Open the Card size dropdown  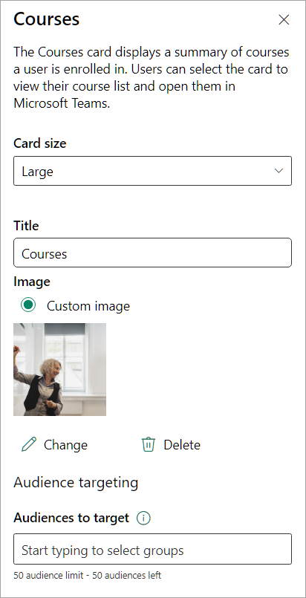(152, 171)
